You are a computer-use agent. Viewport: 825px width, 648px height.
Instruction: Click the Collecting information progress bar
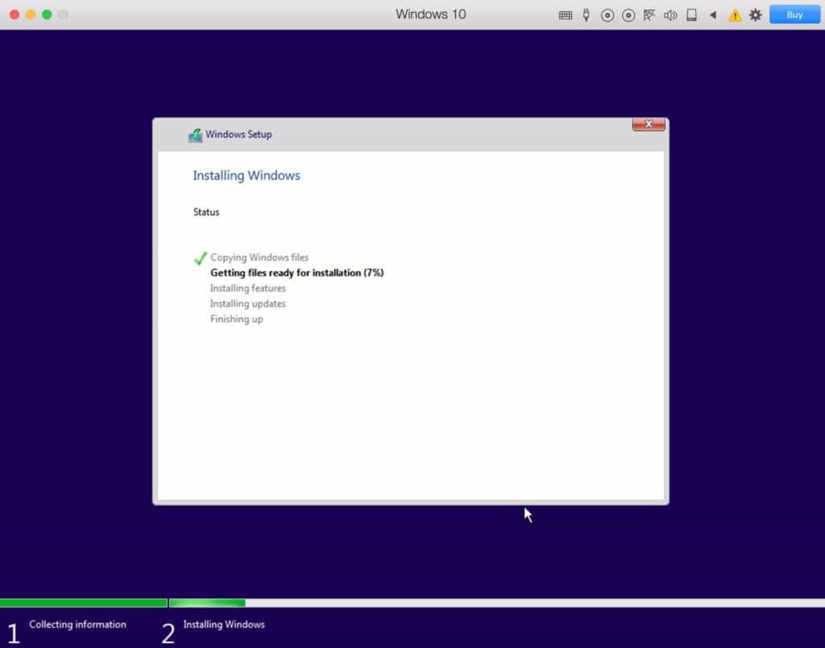pyautogui.click(x=84, y=603)
